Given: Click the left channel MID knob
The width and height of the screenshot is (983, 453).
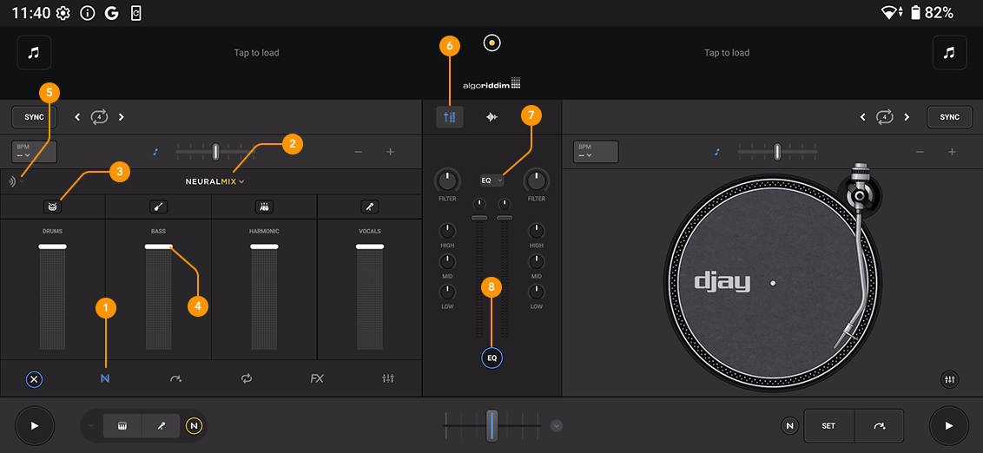Looking at the screenshot, I should [447, 261].
